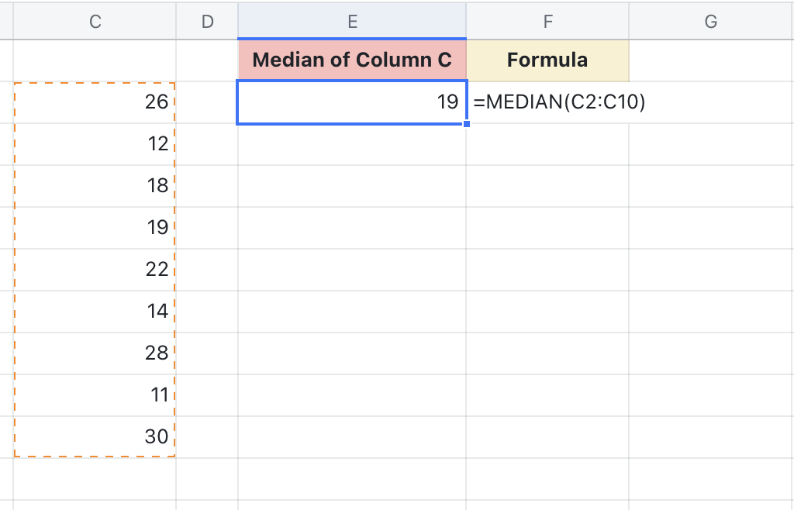
Task: Select cell containing 12
Action: 95,143
